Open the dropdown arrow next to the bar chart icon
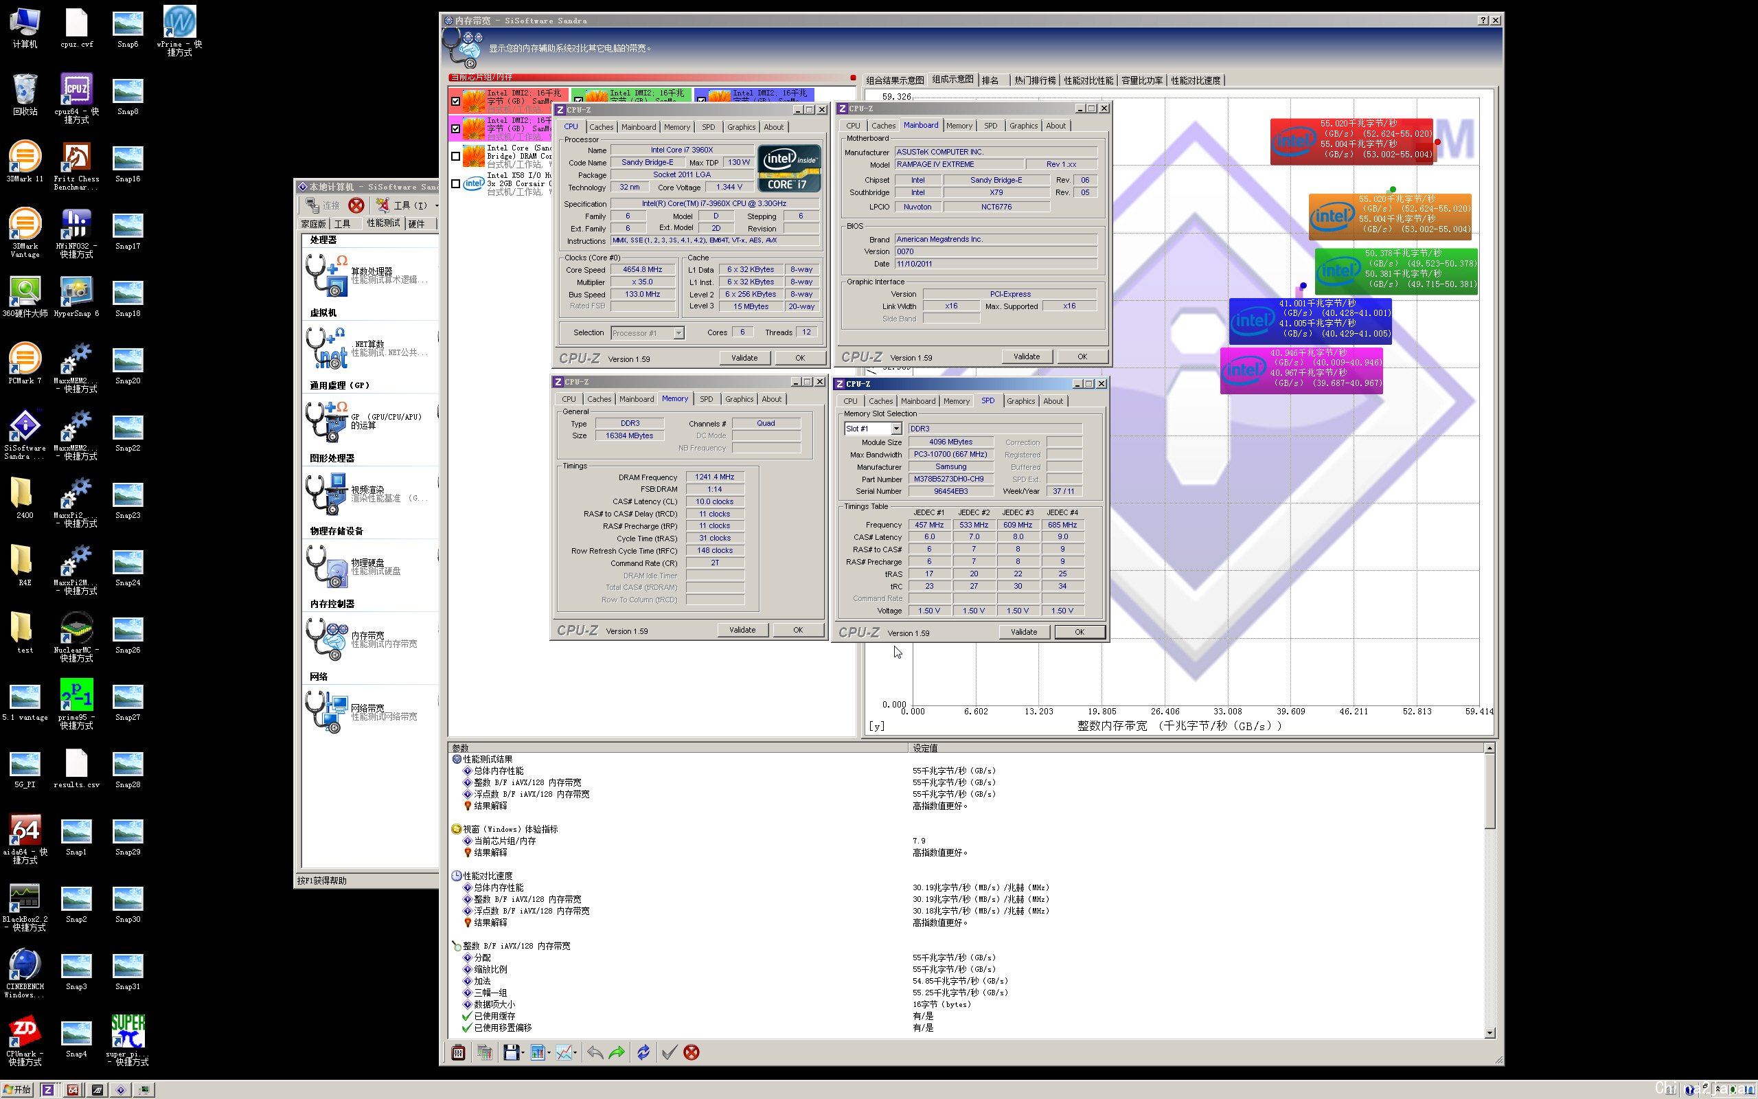The height and width of the screenshot is (1099, 1758). [x=549, y=1052]
